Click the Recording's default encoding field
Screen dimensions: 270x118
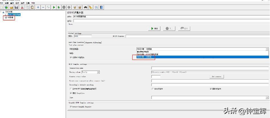coord(210,85)
